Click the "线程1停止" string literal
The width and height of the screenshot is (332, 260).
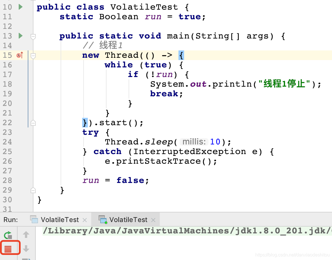[284, 84]
